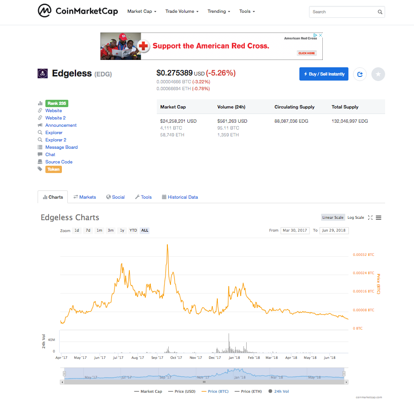The height and width of the screenshot is (401, 414).
Task: Click the navigator right scroll arrow
Action: point(346,382)
